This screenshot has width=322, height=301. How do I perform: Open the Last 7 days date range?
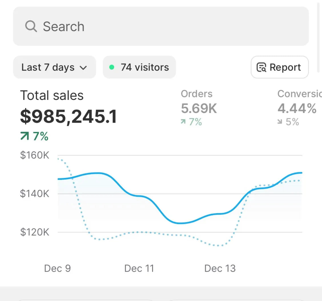[x=54, y=67]
